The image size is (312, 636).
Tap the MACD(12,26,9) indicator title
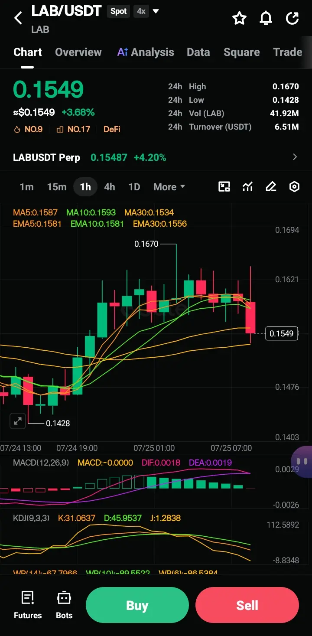coord(41,463)
